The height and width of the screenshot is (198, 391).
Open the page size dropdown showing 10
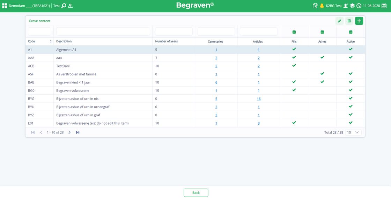[x=353, y=132]
